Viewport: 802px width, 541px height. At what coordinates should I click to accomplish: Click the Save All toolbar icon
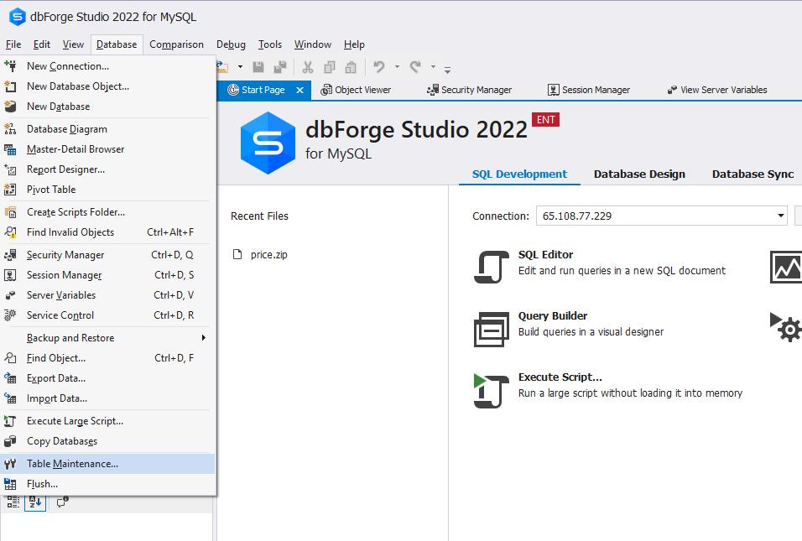coord(280,67)
